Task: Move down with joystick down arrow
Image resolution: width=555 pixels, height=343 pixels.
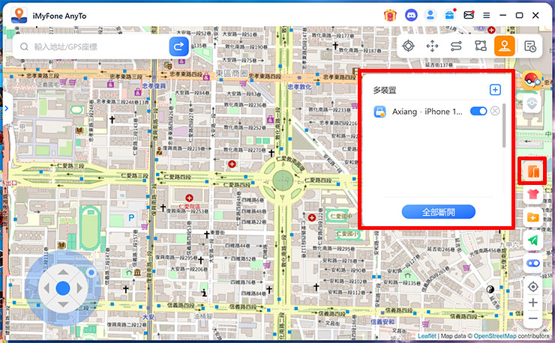Action: point(63,305)
